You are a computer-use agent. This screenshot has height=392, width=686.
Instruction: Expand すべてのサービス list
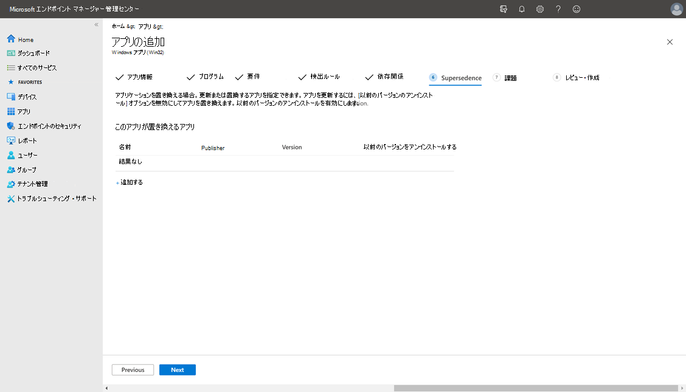pos(36,67)
